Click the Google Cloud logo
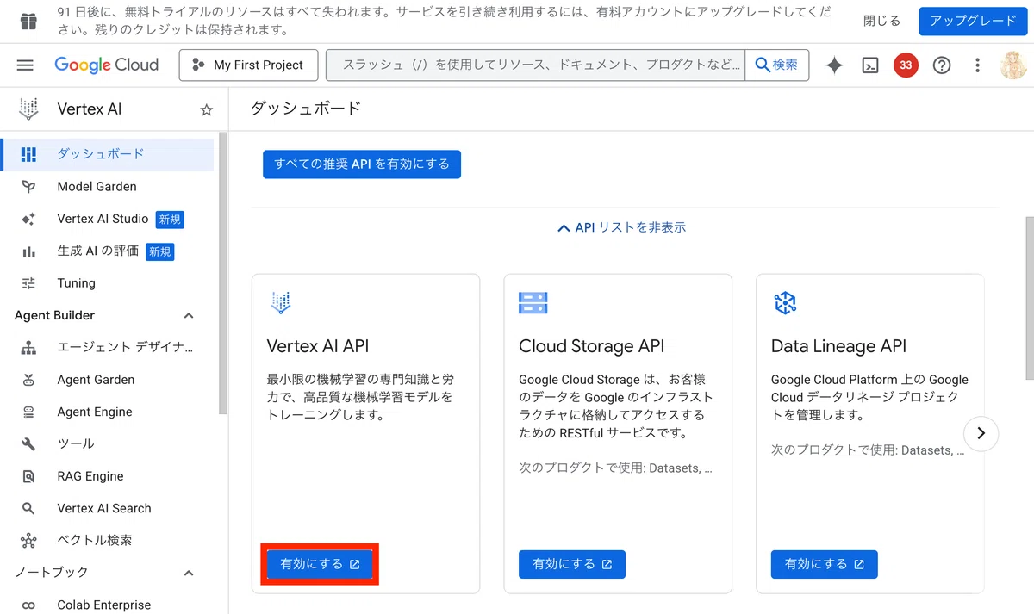The width and height of the screenshot is (1034, 614). click(107, 65)
